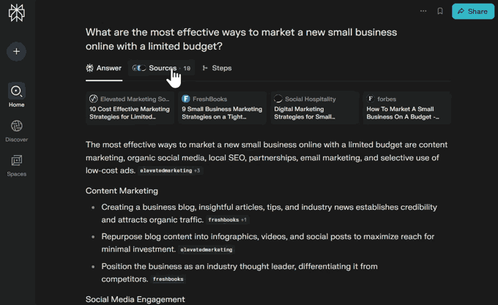Click the Content Marketing heading

(x=122, y=191)
